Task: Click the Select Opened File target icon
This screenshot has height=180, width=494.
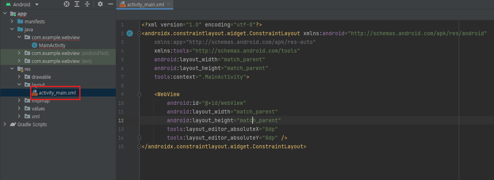Action: [x=67, y=4]
